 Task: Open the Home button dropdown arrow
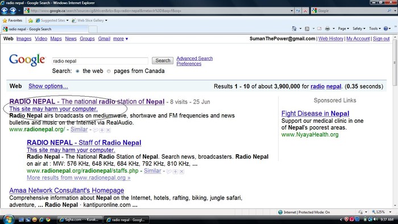(x=300, y=28)
